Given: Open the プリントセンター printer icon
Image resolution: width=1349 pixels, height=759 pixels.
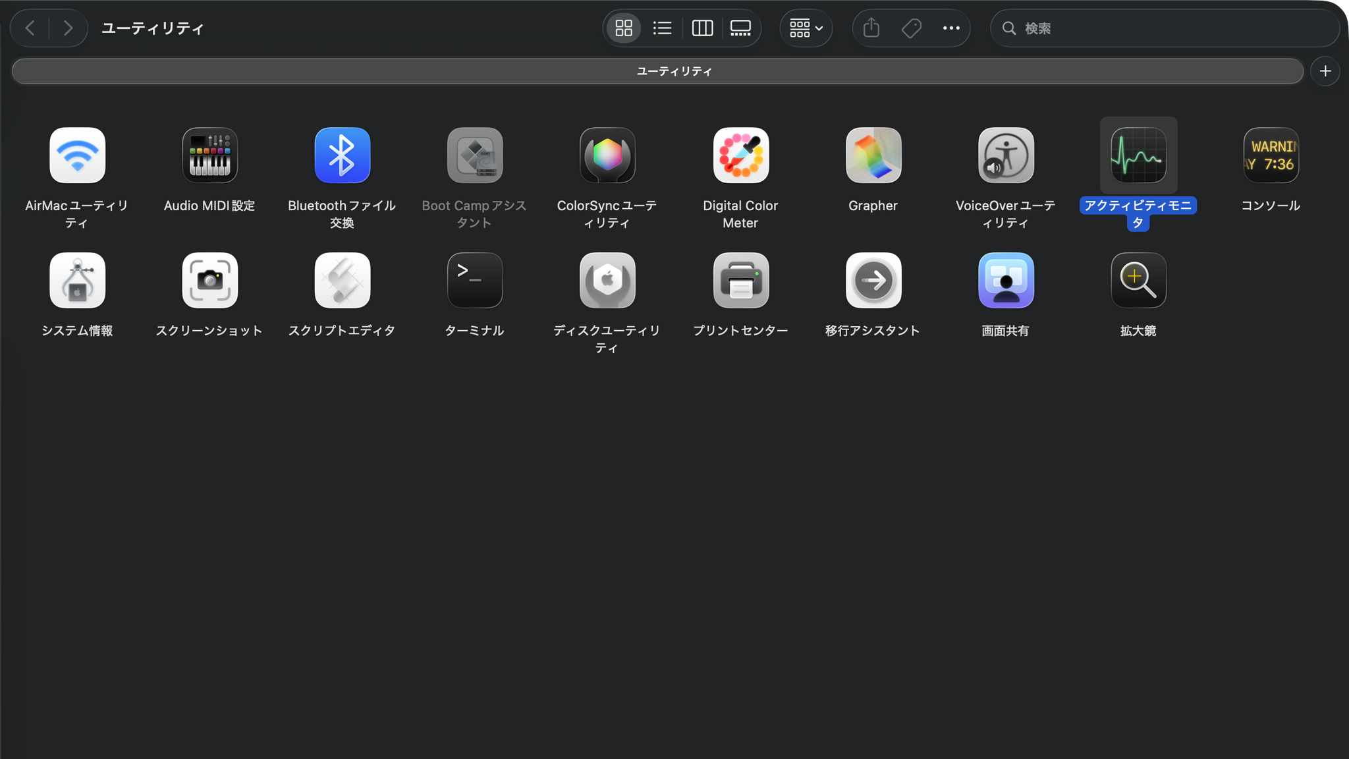Looking at the screenshot, I should pos(740,281).
